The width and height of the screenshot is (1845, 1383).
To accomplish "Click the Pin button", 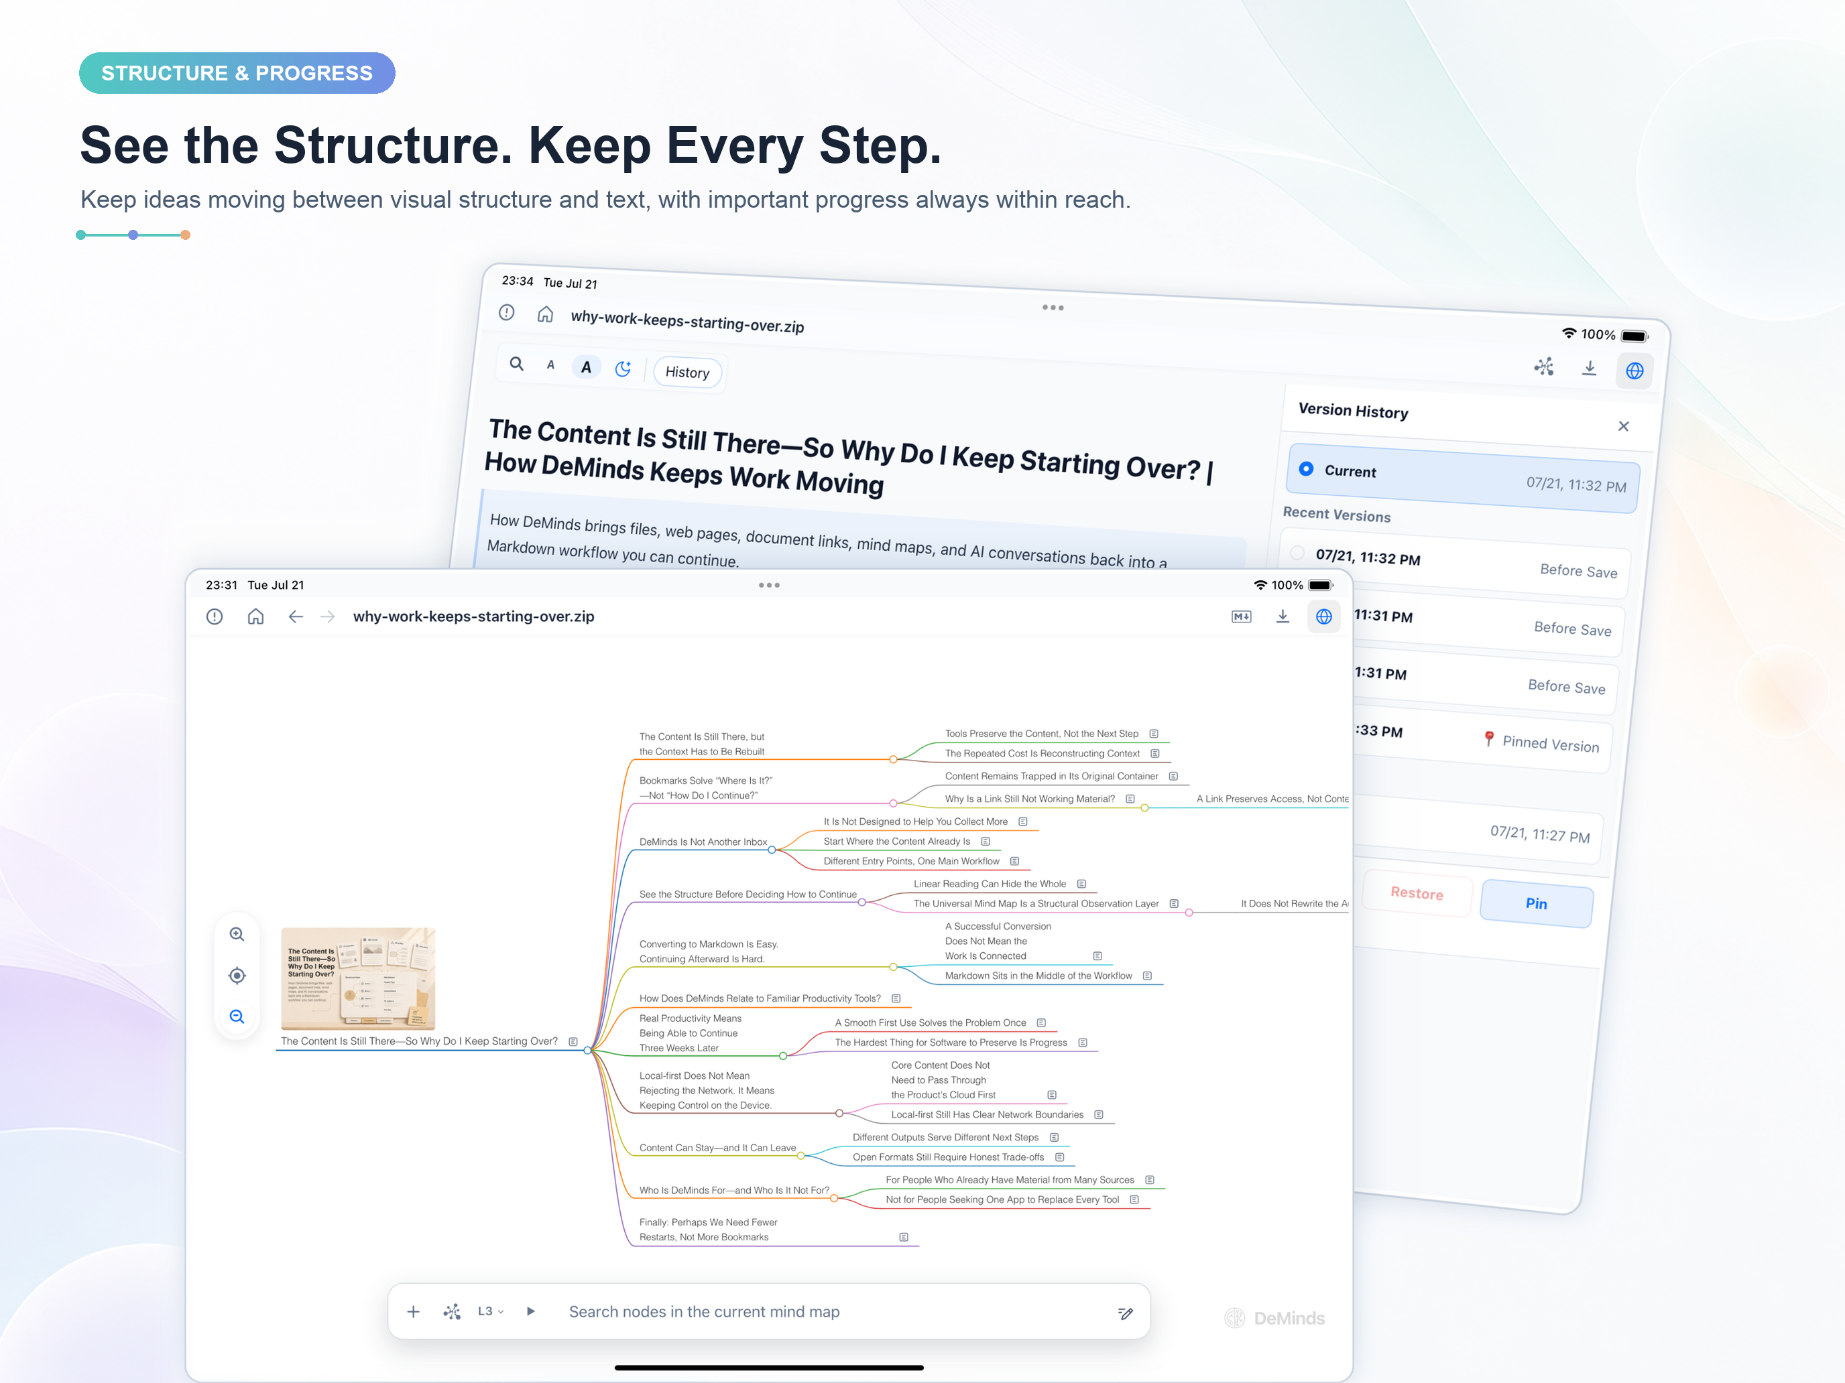I will (1535, 903).
